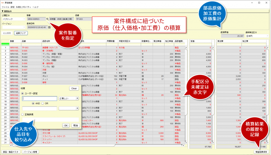Viewport: 271px width, 155px height.
Task: Click the first filter value input field
Action: point(40,98)
